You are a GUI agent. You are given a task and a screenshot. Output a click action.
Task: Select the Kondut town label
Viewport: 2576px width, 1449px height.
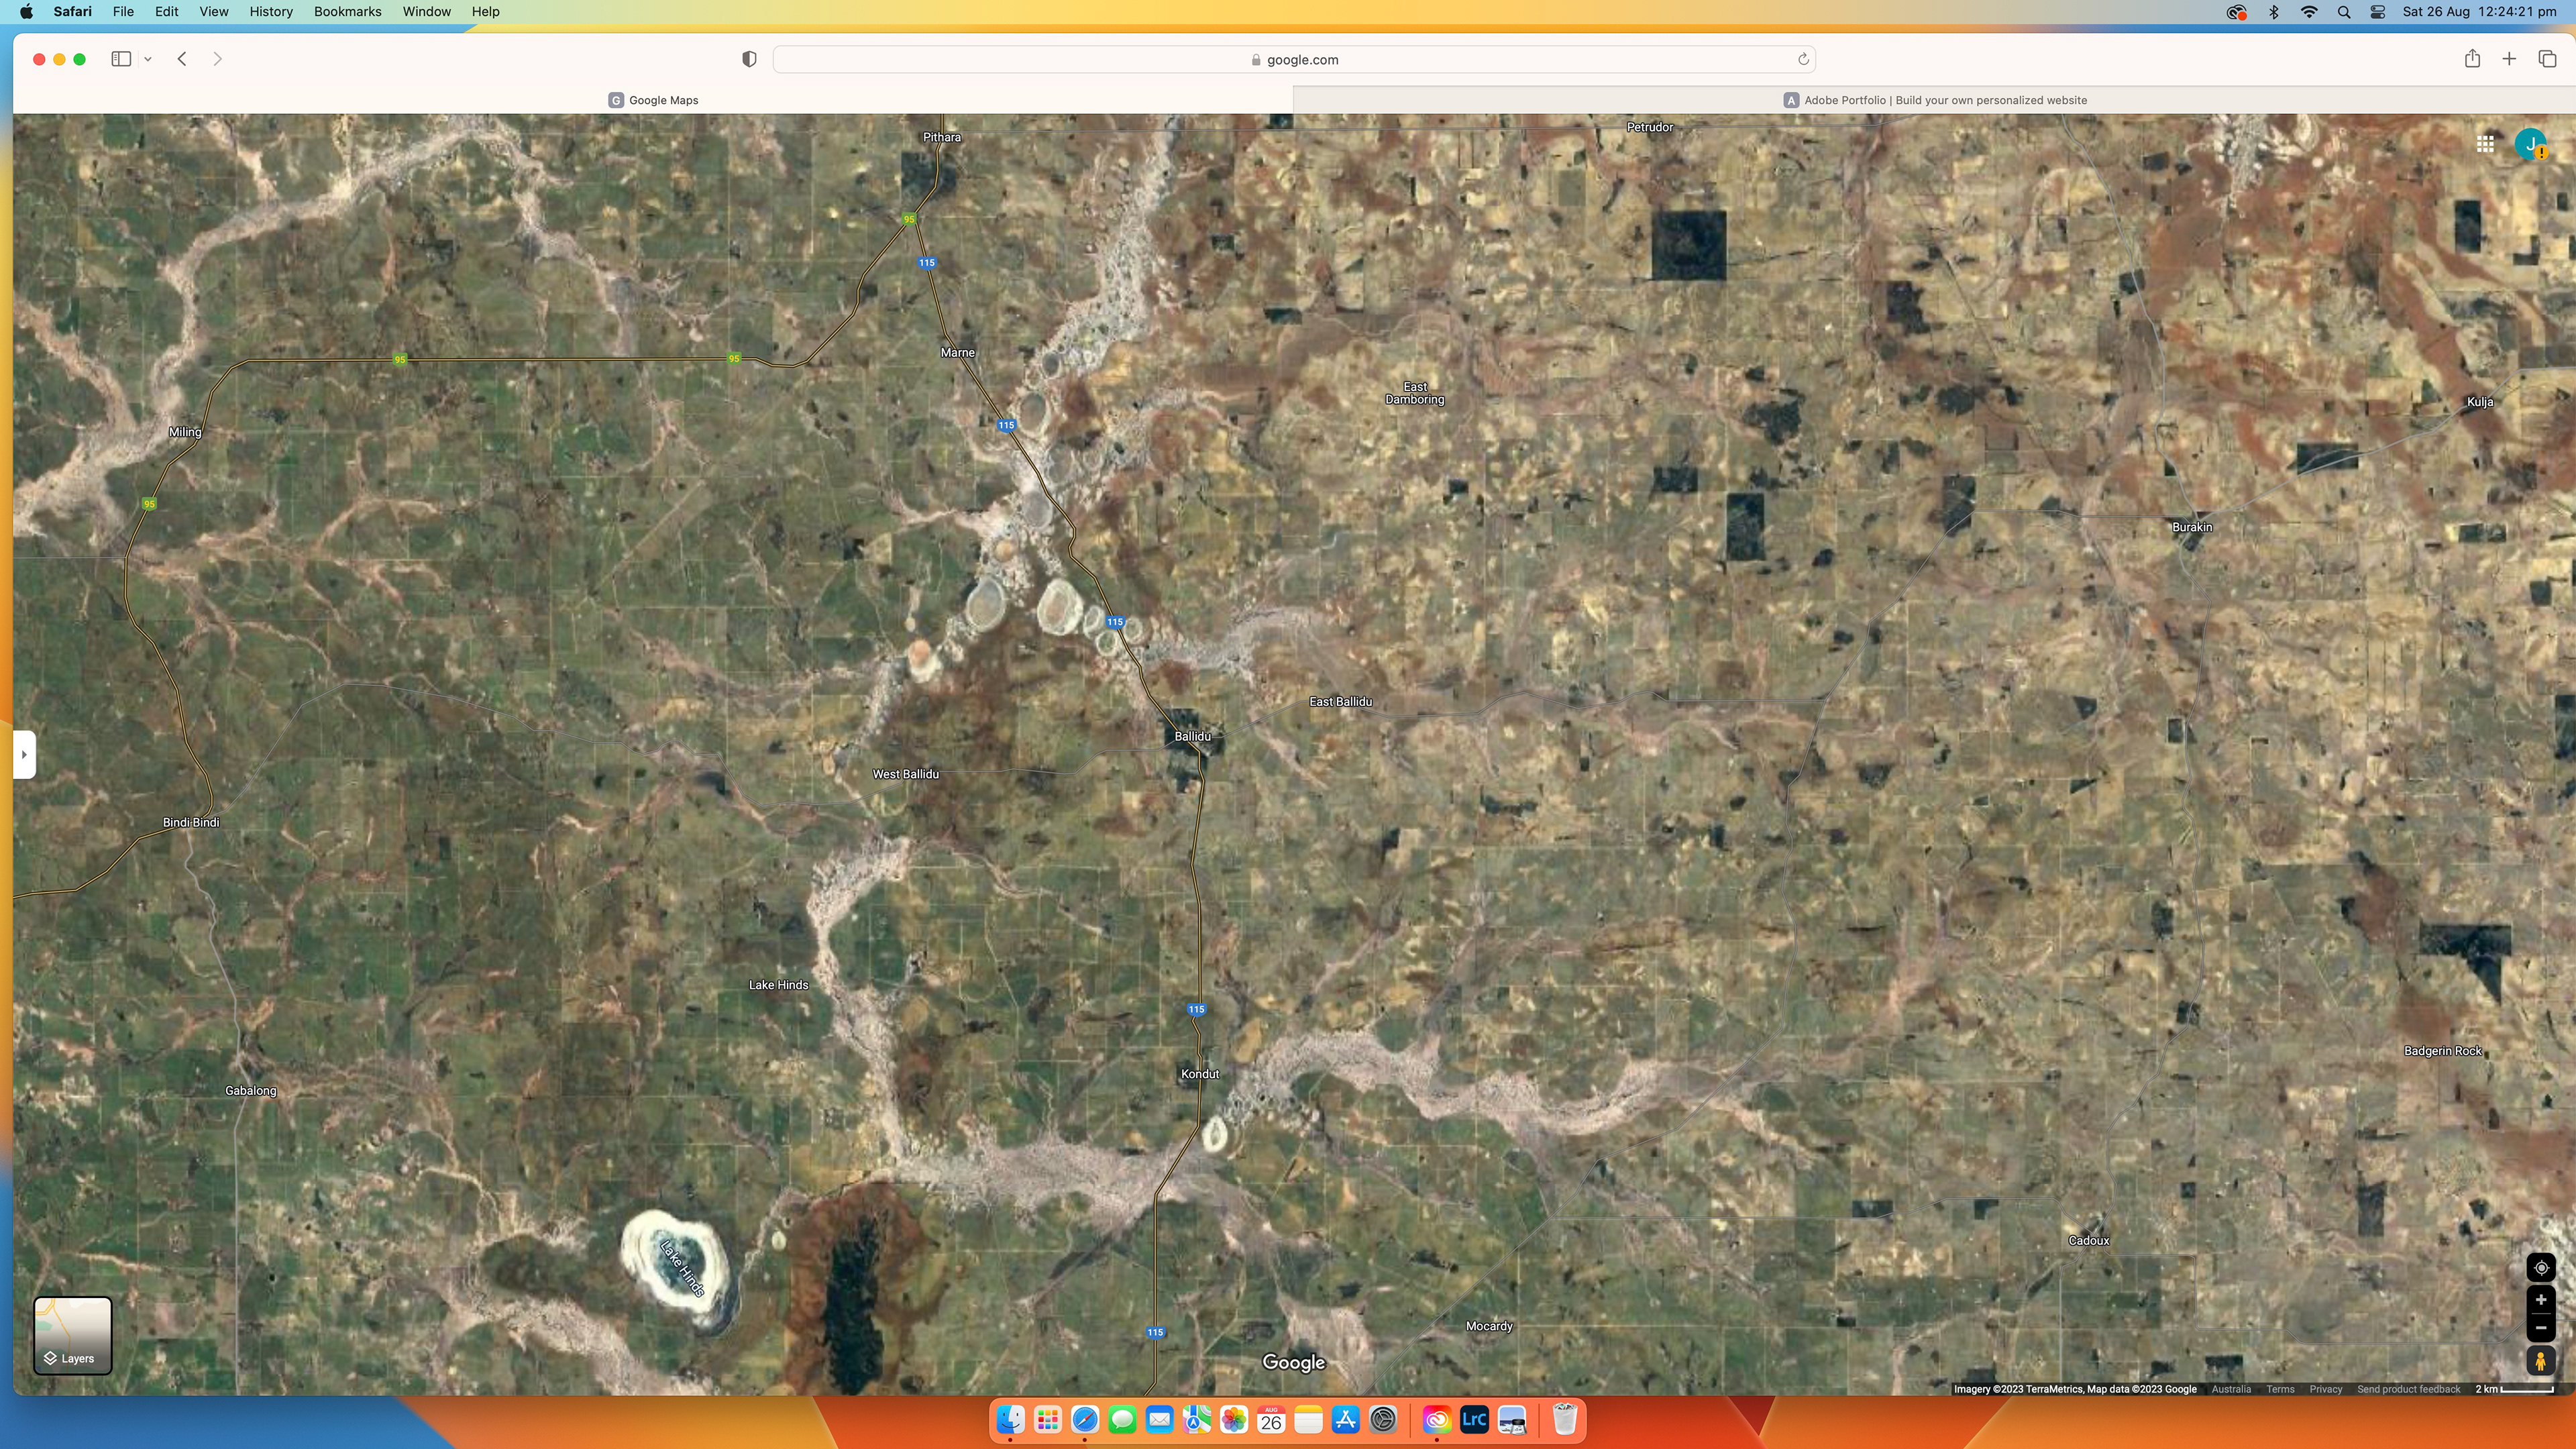click(x=1200, y=1074)
